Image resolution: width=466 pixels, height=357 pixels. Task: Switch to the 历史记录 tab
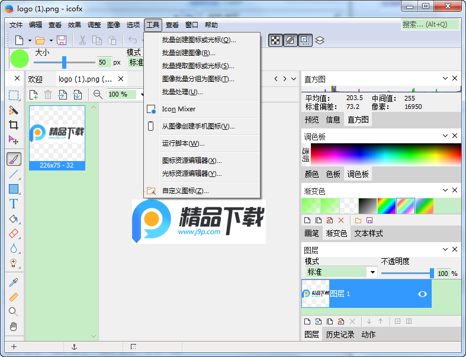coord(340,335)
